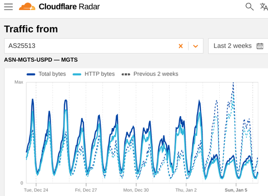Open the Last 2 weeks date range selector
Screen dimensions: 268x196
pos(238,46)
